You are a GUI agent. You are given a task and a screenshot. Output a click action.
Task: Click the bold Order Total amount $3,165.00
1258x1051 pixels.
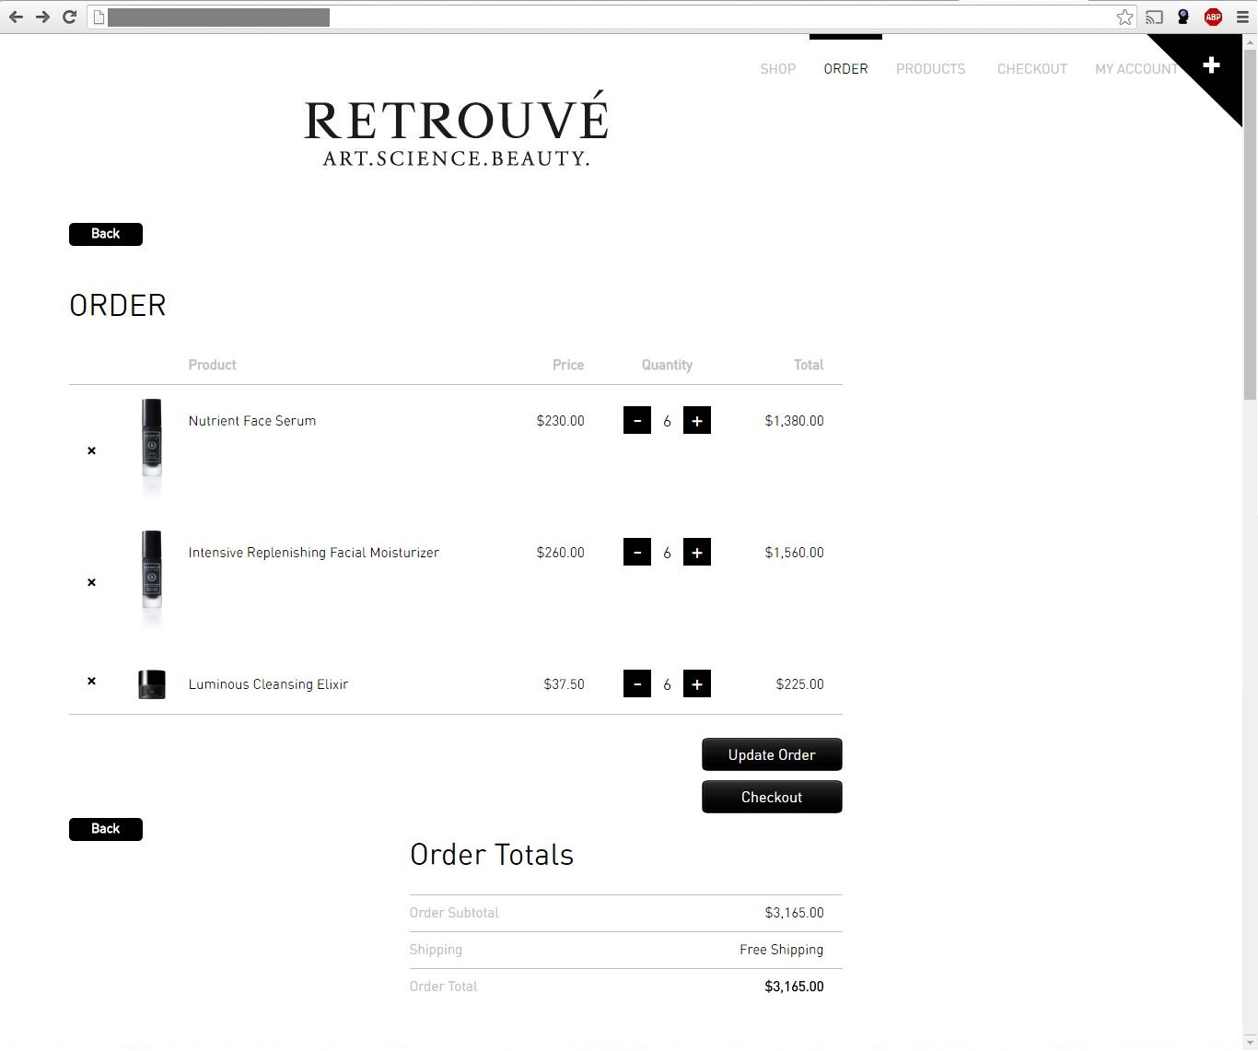794,987
